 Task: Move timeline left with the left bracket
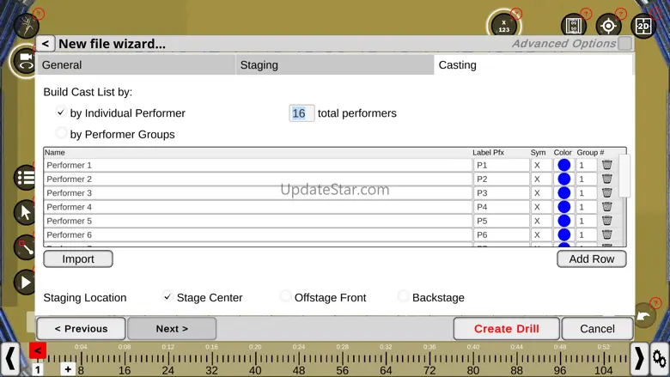10,358
